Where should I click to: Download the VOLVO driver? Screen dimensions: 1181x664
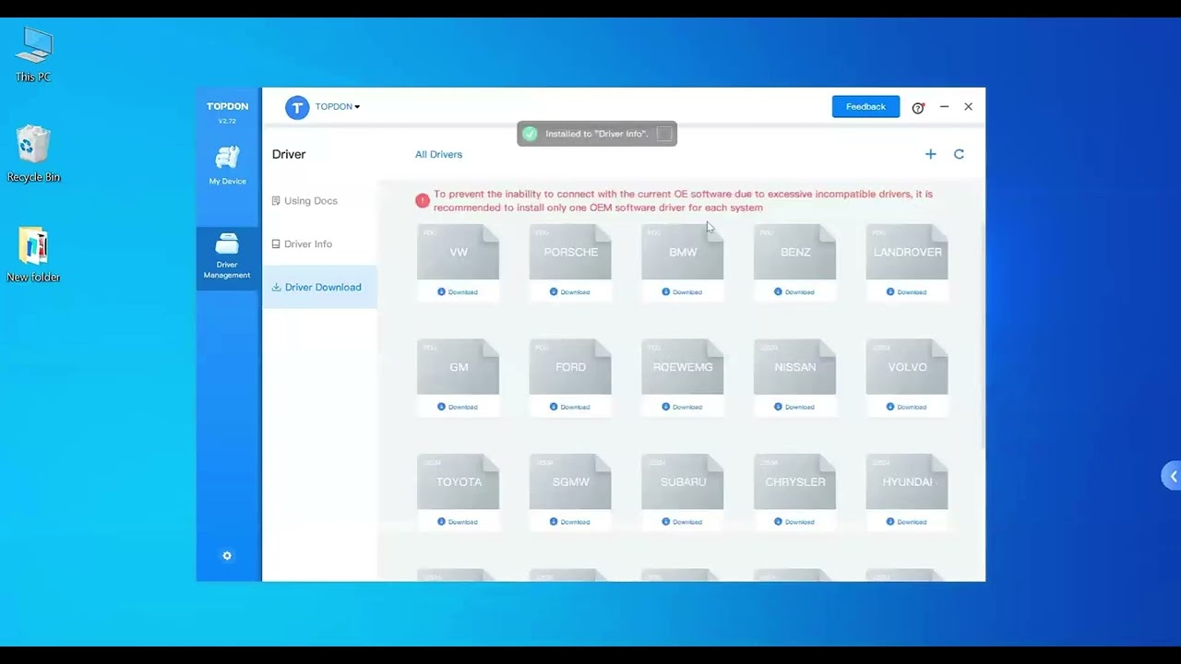[906, 407]
